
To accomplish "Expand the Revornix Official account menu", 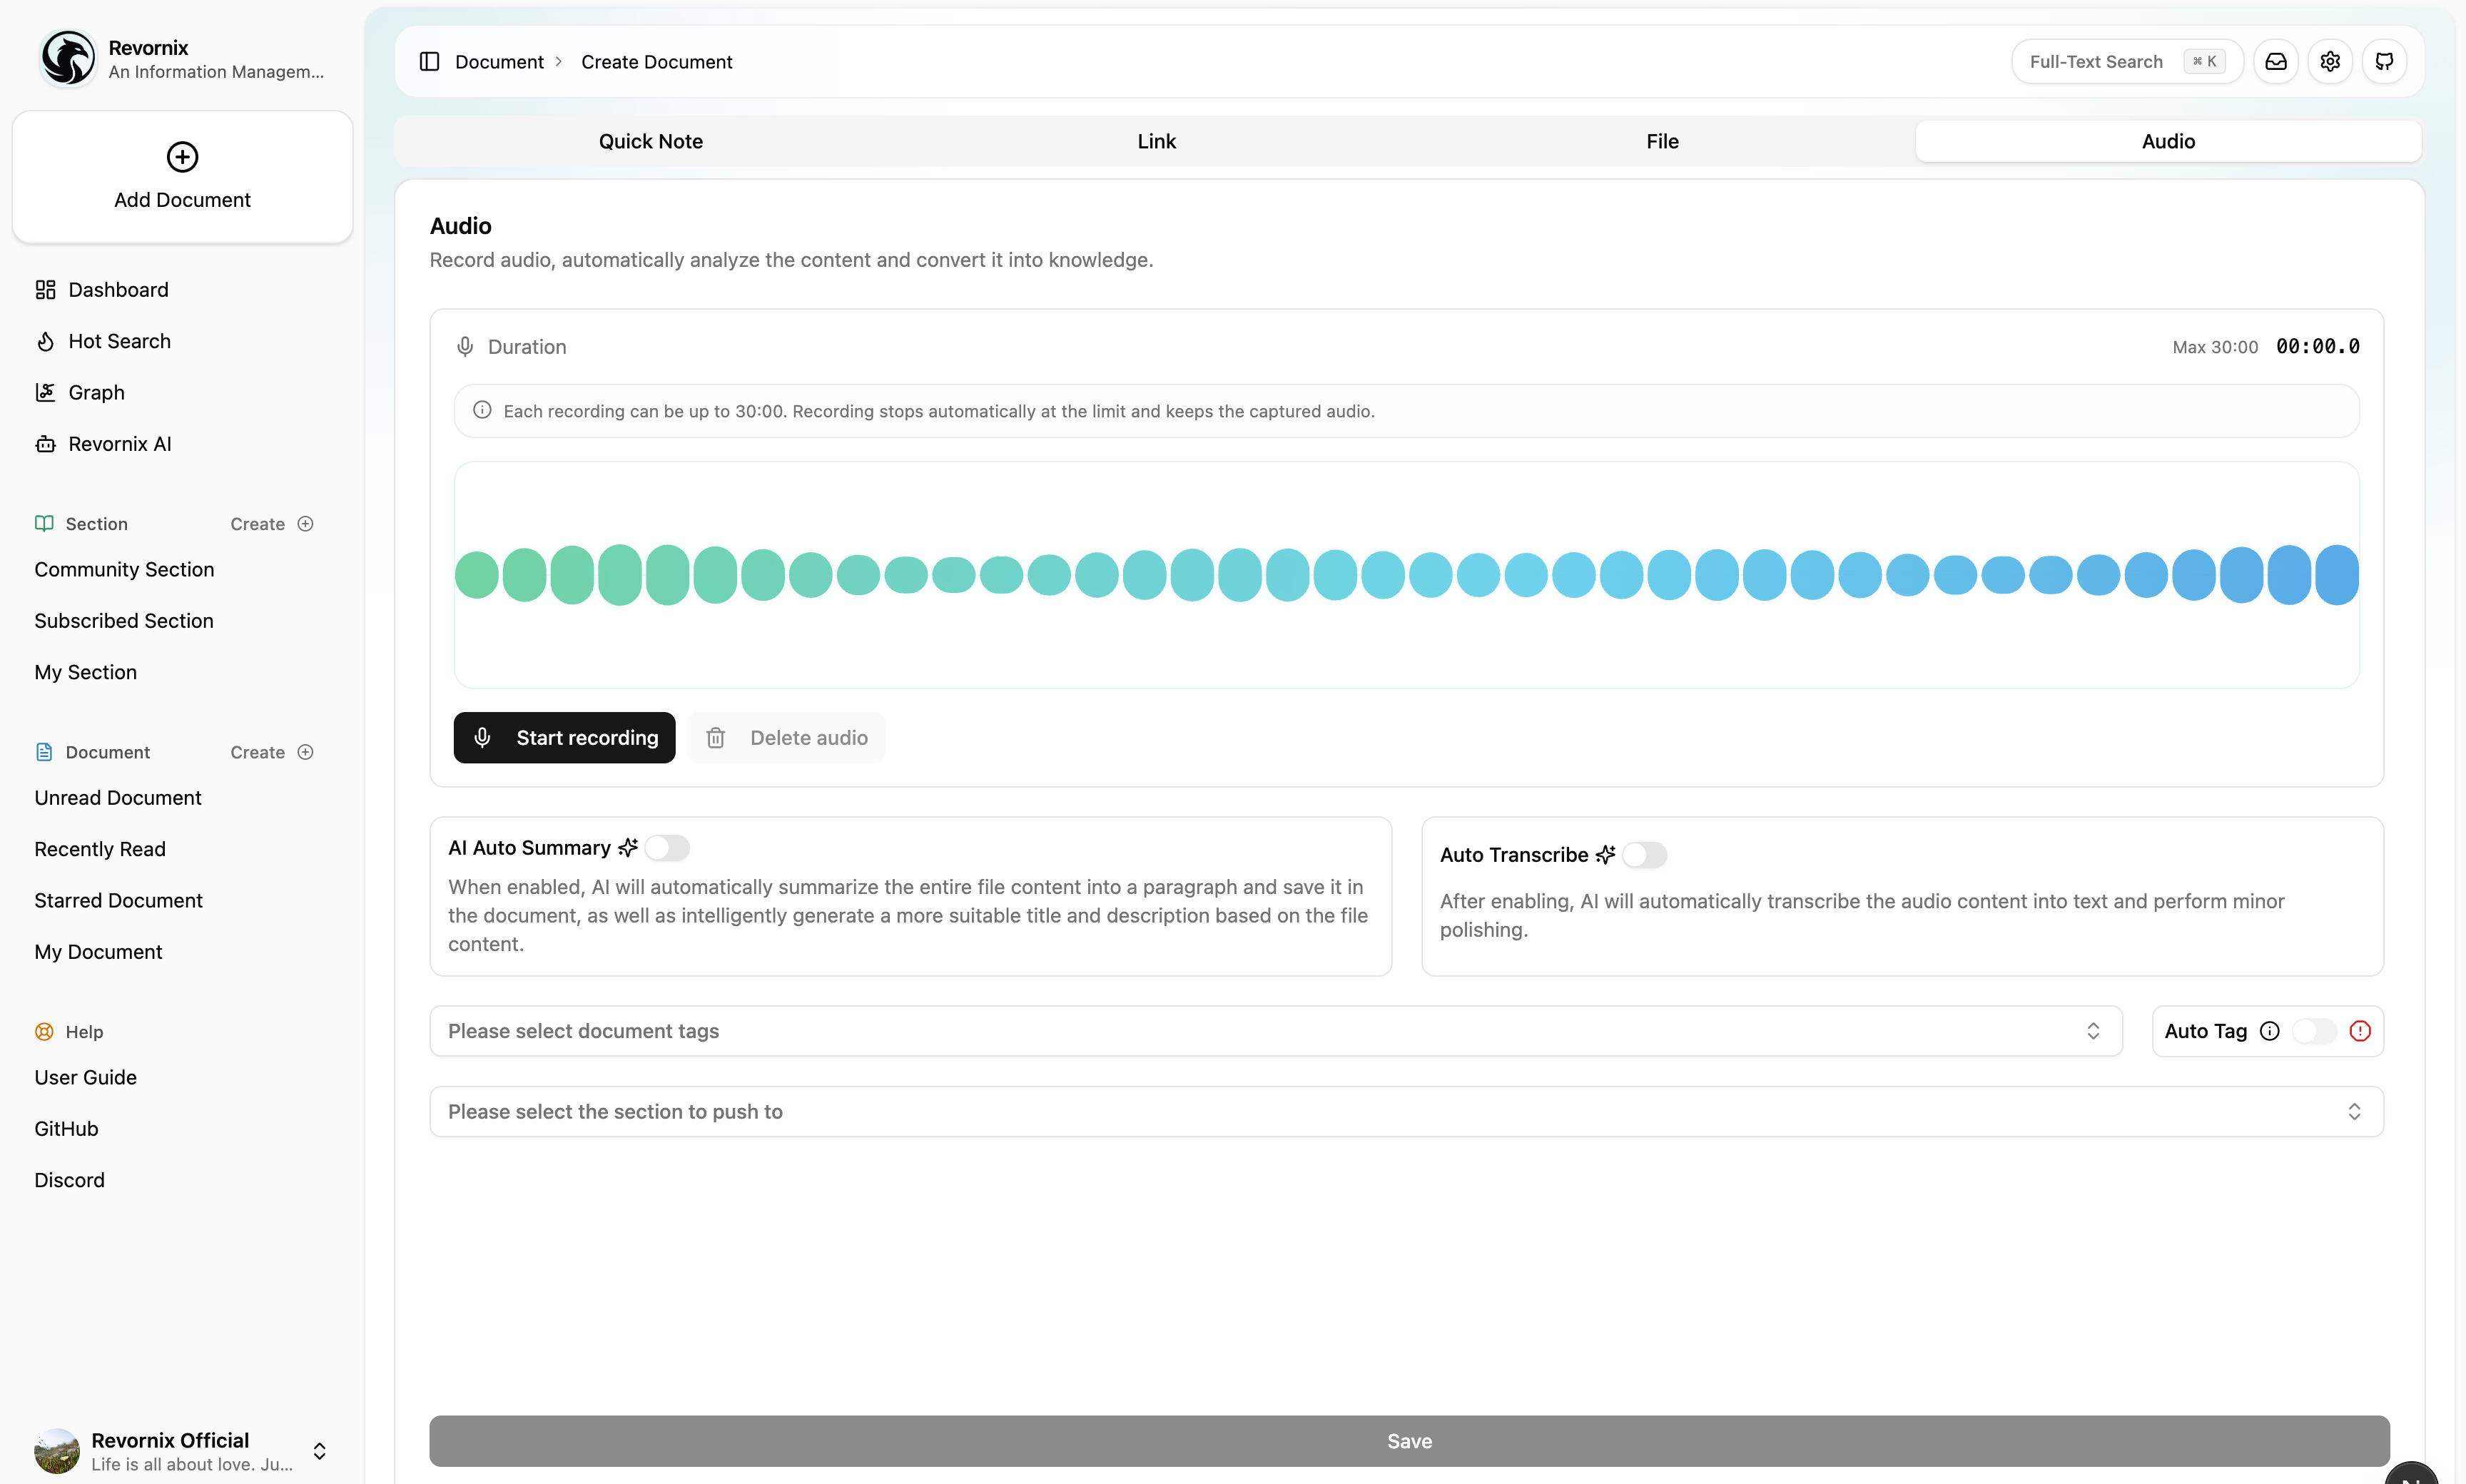I will 319,1451.
